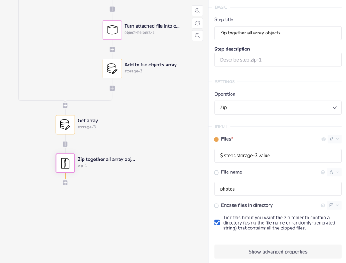Click the Files orange status dot
The height and width of the screenshot is (263, 346).
216,139
